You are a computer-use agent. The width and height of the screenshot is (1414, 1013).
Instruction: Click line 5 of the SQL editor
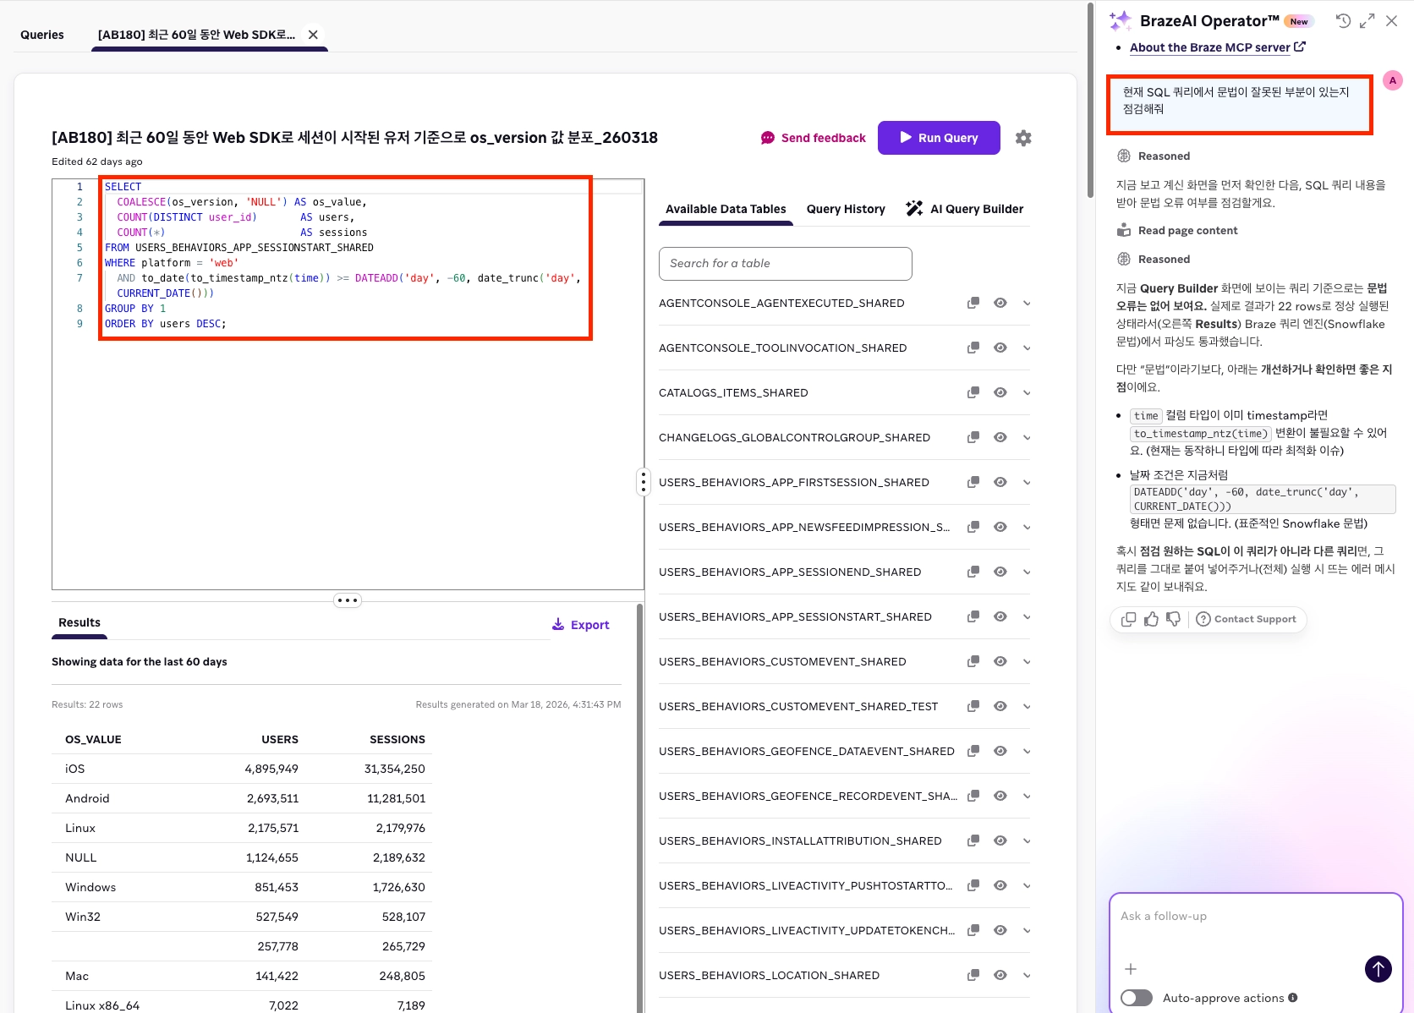[x=239, y=248]
